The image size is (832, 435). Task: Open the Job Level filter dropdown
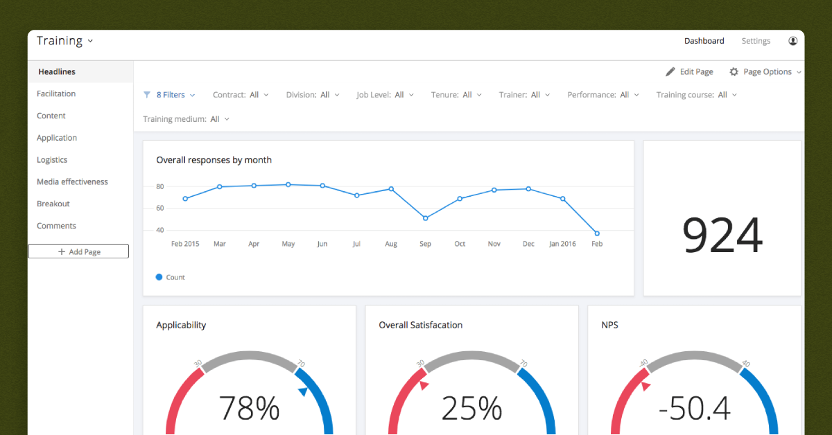pyautogui.click(x=385, y=95)
